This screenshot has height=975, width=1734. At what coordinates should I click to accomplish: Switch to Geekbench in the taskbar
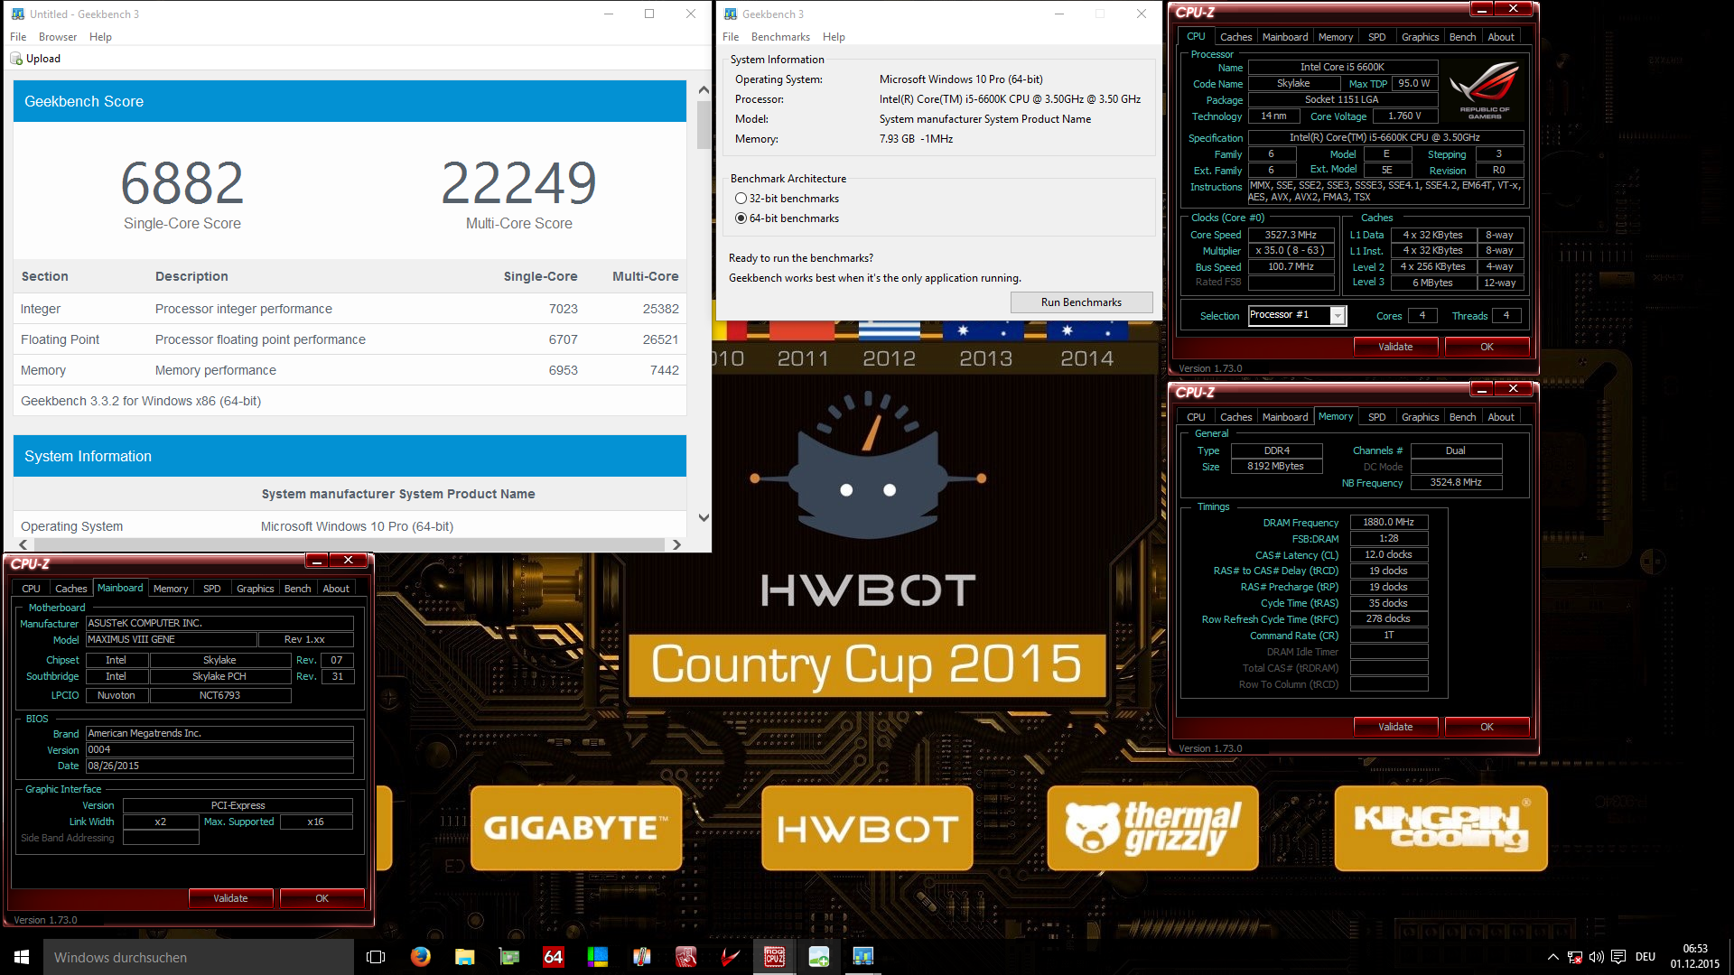click(x=863, y=957)
